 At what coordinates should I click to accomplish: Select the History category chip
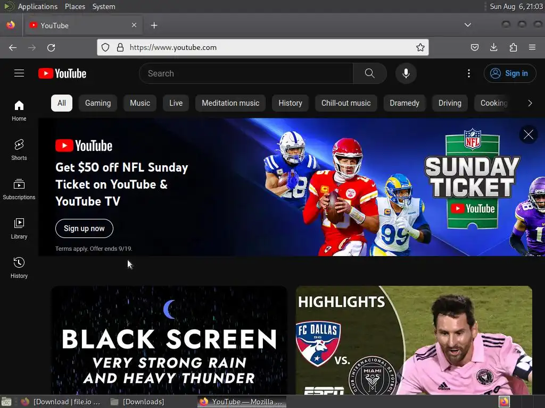click(x=290, y=103)
